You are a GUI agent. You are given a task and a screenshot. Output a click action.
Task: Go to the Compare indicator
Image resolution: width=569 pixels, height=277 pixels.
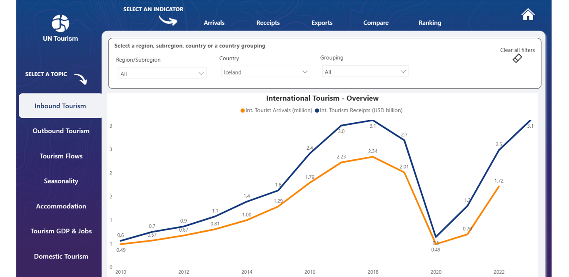click(x=376, y=23)
